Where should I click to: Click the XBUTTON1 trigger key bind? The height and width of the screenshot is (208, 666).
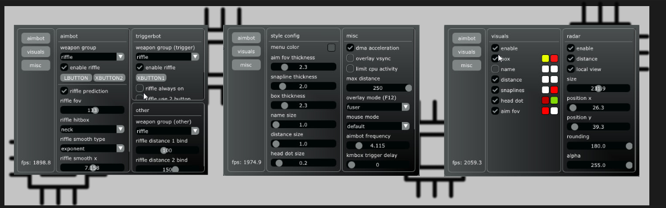tap(151, 78)
